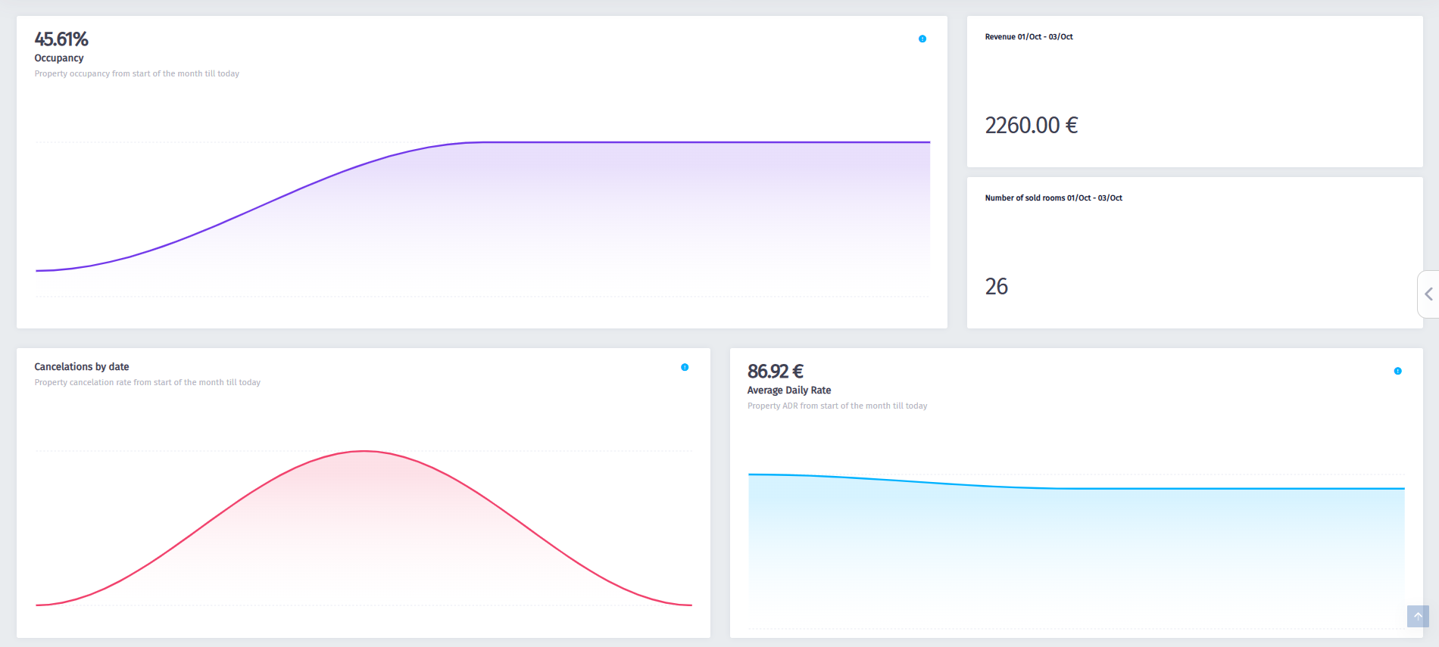Click the Cancelations by date info icon
This screenshot has width=1439, height=647.
click(x=685, y=367)
